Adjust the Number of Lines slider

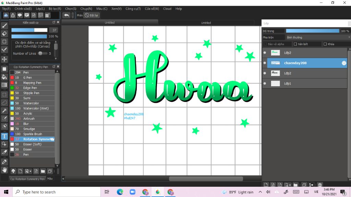(x=43, y=53)
